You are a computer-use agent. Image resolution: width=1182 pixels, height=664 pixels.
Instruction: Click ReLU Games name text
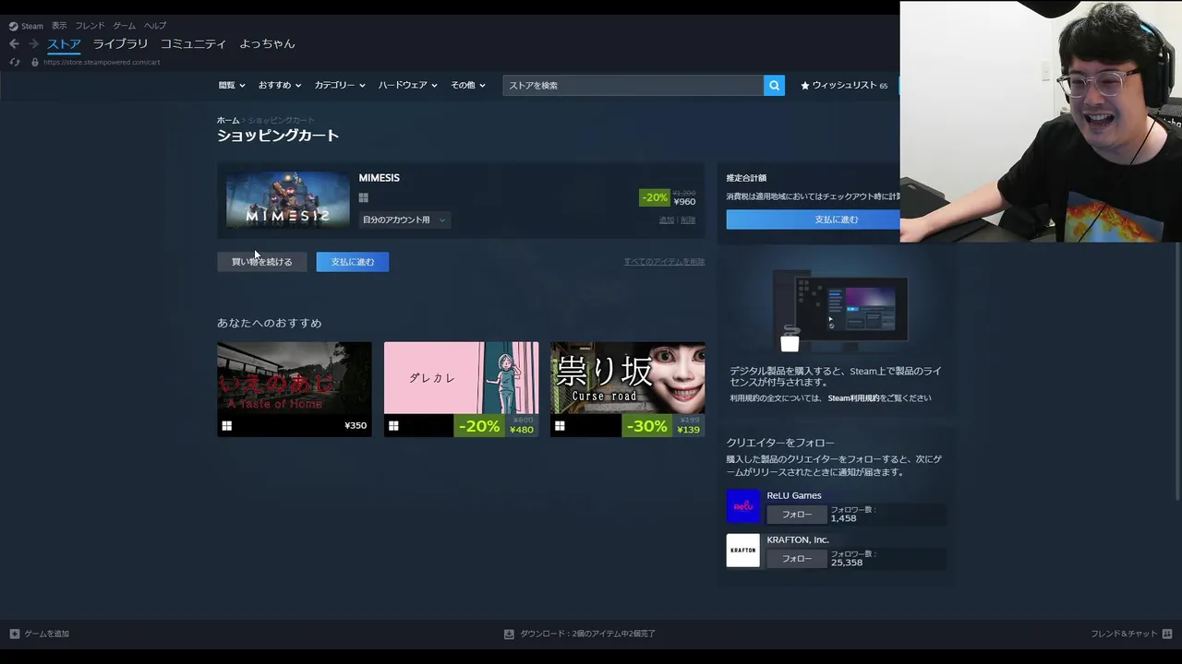click(x=794, y=495)
